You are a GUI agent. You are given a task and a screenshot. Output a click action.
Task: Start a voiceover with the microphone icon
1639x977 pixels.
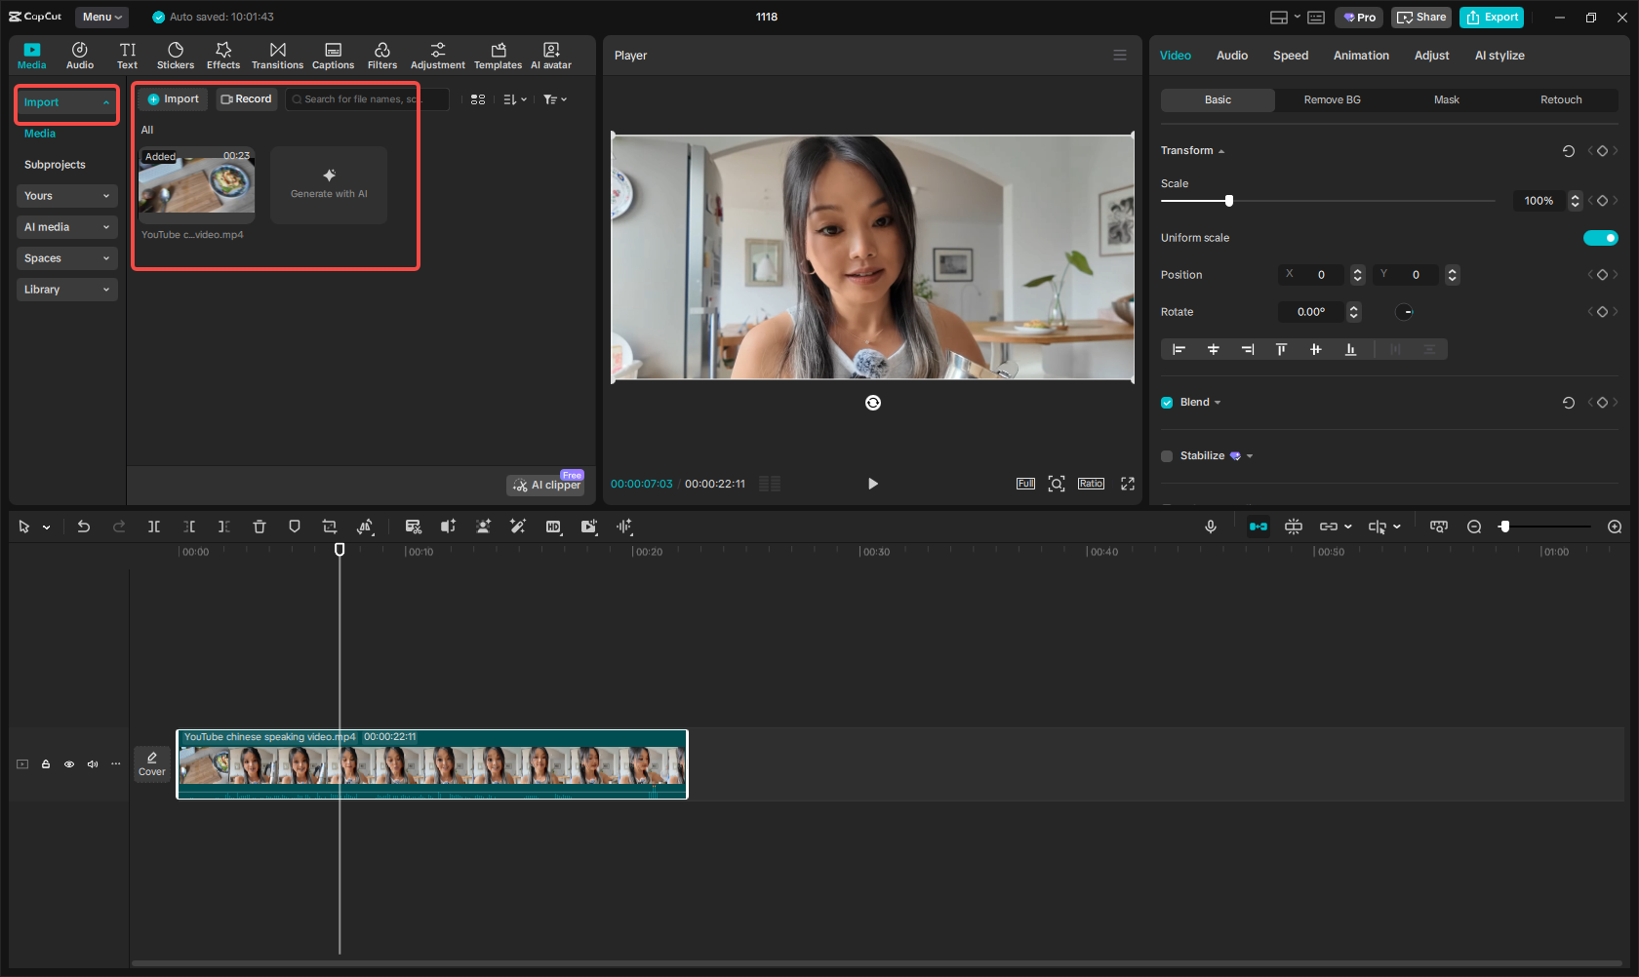[1211, 527]
